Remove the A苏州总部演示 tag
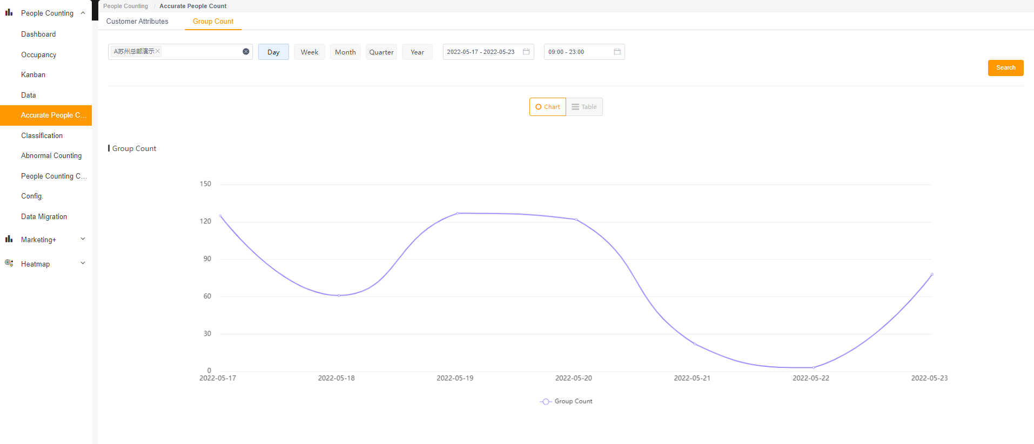The height and width of the screenshot is (444, 1034). pos(158,51)
